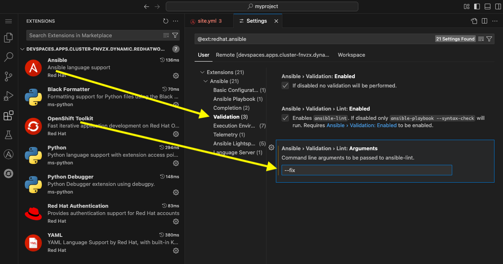Refresh the installed extensions list
The width and height of the screenshot is (503, 264).
click(165, 21)
